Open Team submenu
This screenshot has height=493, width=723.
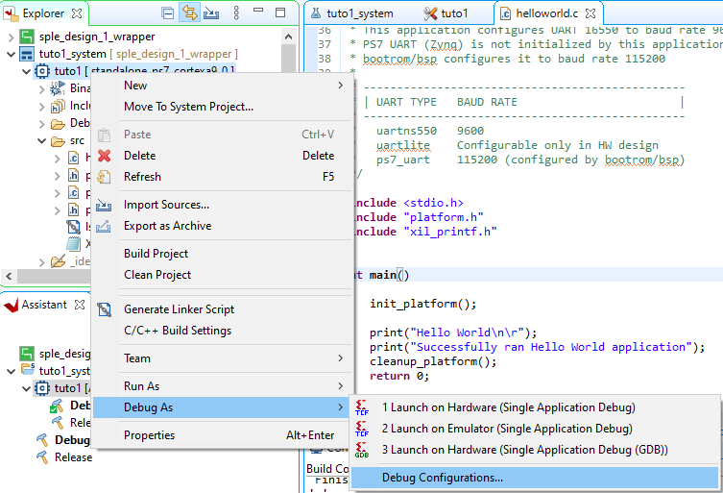(x=223, y=358)
